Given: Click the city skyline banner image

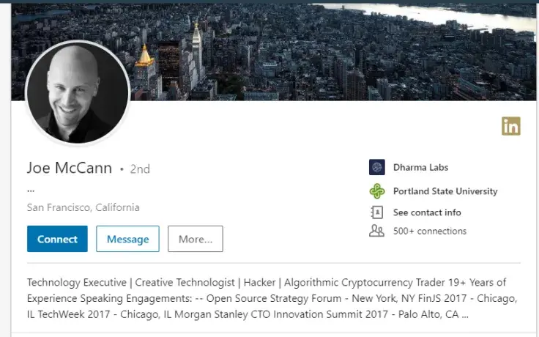Looking at the screenshot, I should pos(330,51).
